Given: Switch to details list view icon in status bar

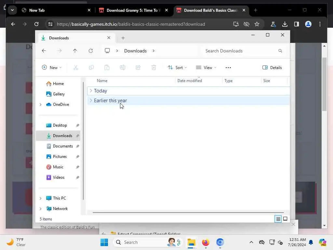Looking at the screenshot, I should pyautogui.click(x=278, y=219).
